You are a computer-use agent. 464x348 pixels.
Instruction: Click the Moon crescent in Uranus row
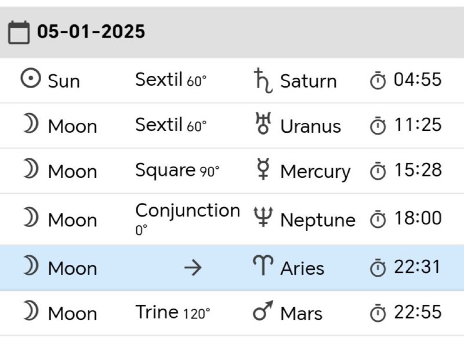(x=31, y=124)
